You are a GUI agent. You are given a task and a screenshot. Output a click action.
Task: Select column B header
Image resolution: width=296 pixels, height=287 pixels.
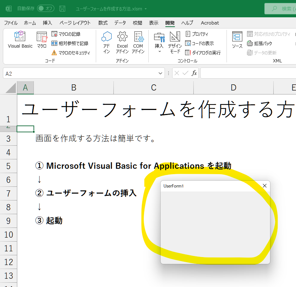(73, 88)
